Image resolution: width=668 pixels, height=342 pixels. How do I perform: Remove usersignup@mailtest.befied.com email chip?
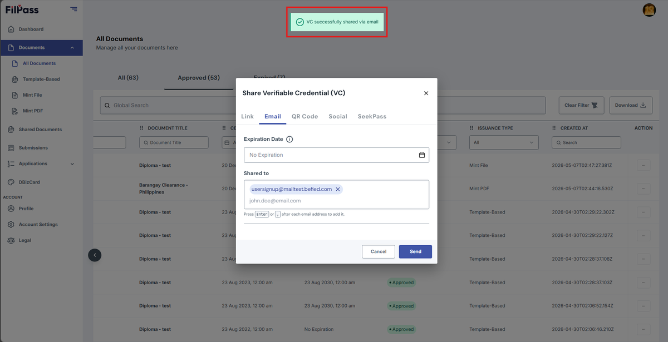(337, 189)
